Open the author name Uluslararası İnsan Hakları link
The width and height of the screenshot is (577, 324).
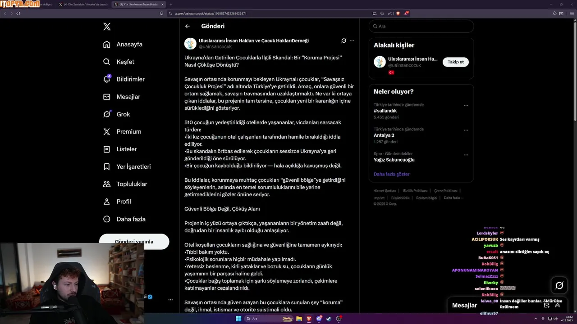[x=254, y=40]
